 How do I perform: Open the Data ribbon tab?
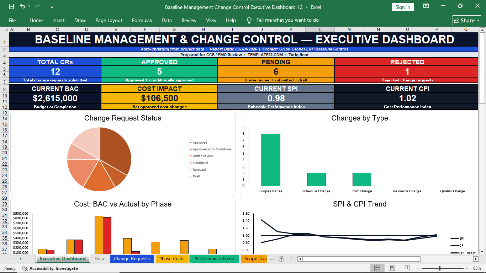pyautogui.click(x=167, y=20)
